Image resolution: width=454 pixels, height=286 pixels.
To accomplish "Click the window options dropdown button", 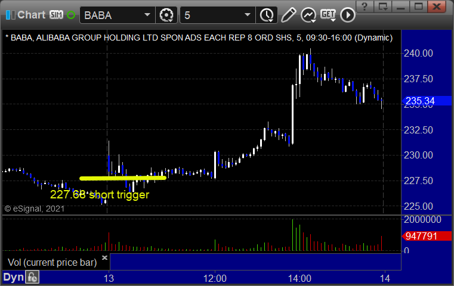I will click(x=383, y=7).
